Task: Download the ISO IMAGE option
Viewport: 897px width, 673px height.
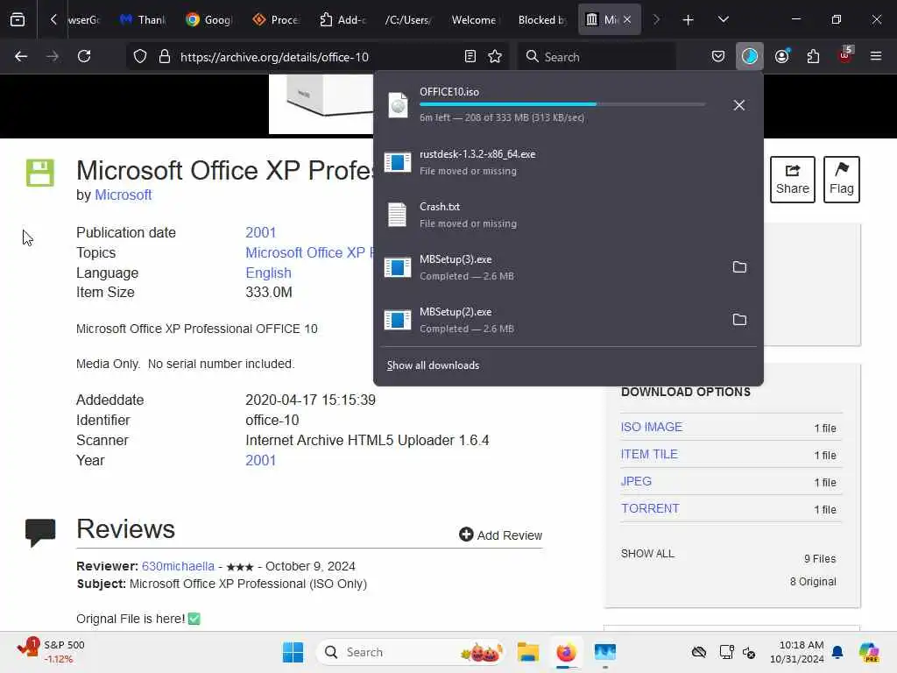Action: pyautogui.click(x=652, y=428)
